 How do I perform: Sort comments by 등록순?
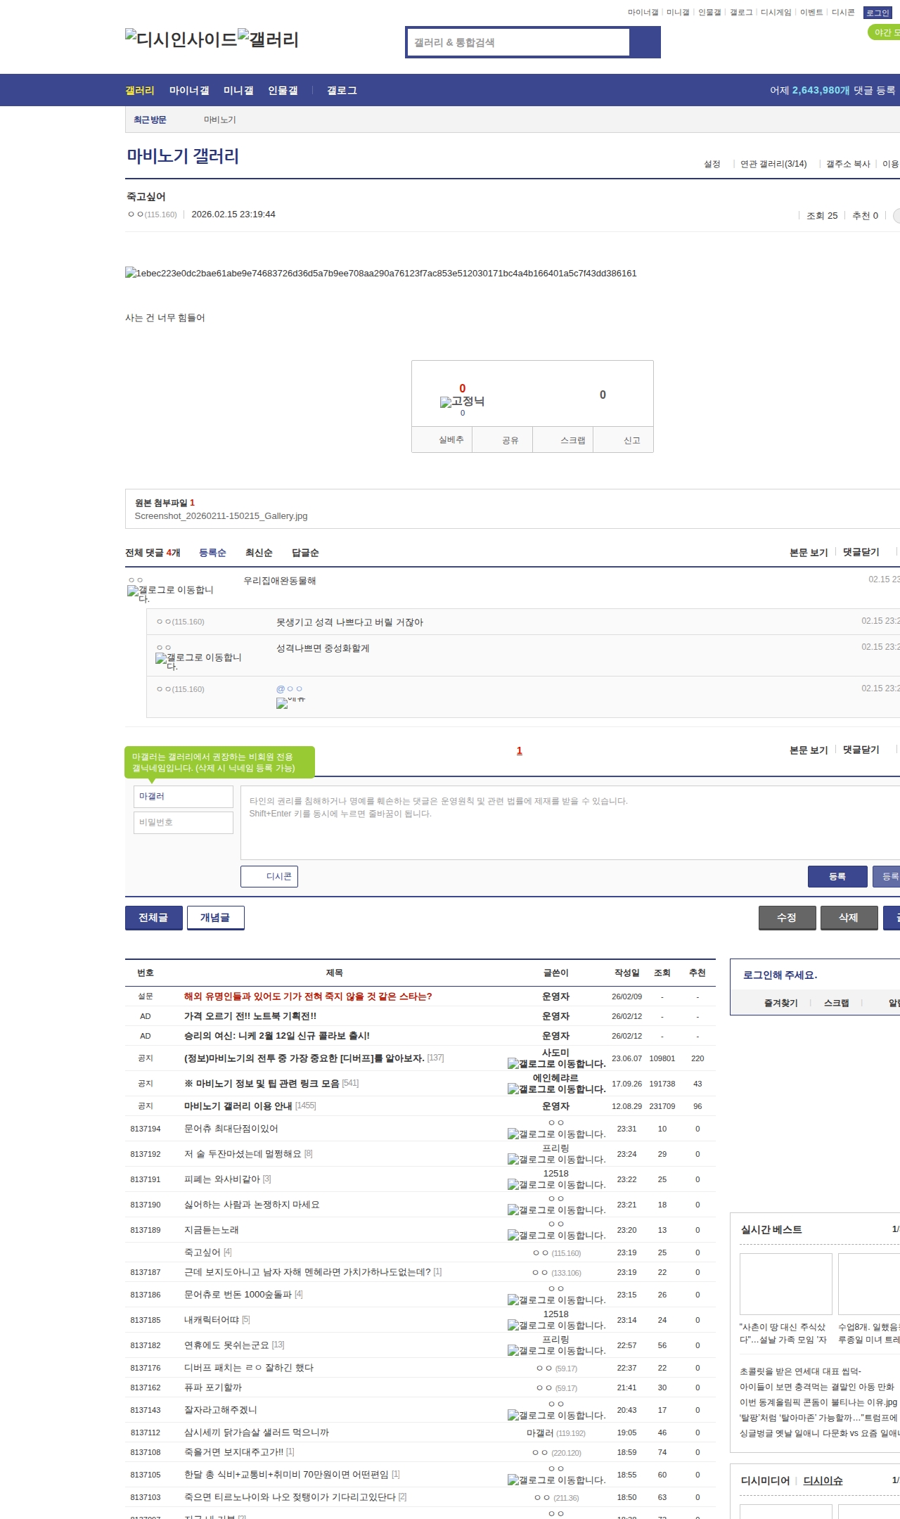pyautogui.click(x=212, y=553)
